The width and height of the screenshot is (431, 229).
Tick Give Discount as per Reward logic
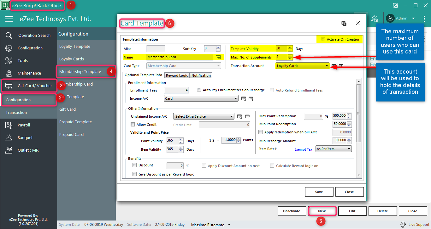pos(134,174)
